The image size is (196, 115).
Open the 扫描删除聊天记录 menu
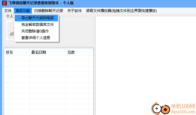(x=49, y=11)
